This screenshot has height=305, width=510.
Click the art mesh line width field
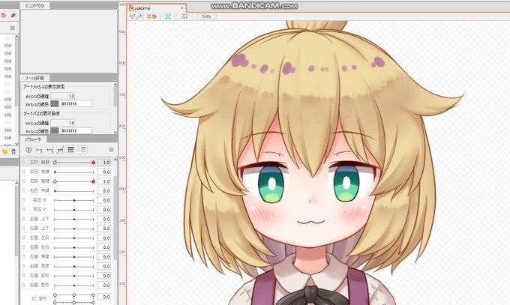[63, 96]
